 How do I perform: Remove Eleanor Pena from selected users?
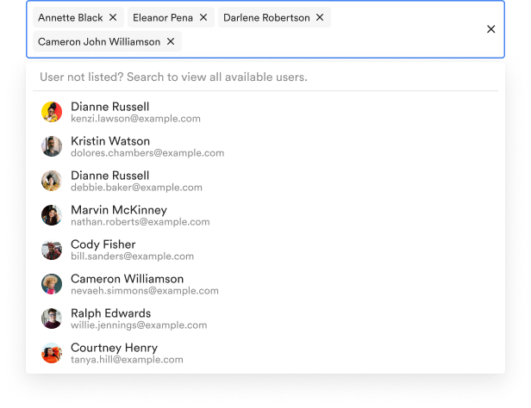(x=203, y=17)
